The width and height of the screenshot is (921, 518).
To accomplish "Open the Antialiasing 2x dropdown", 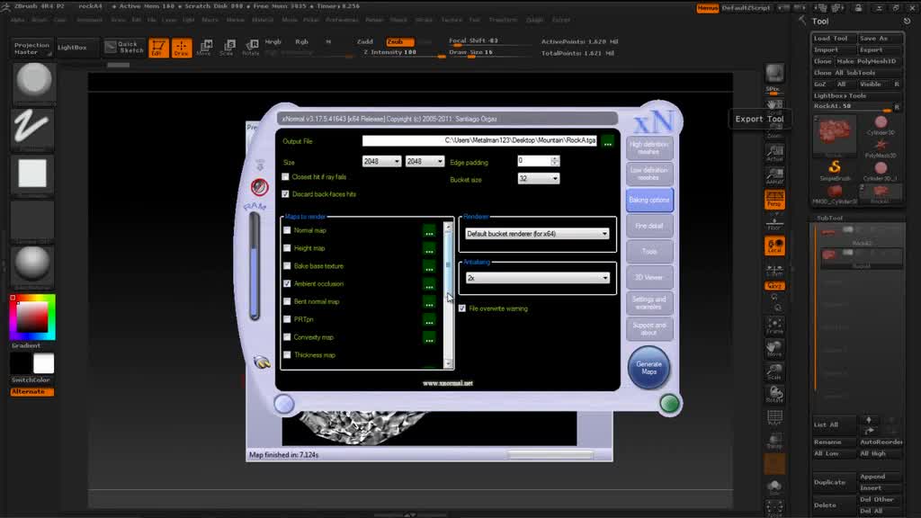I will [537, 278].
